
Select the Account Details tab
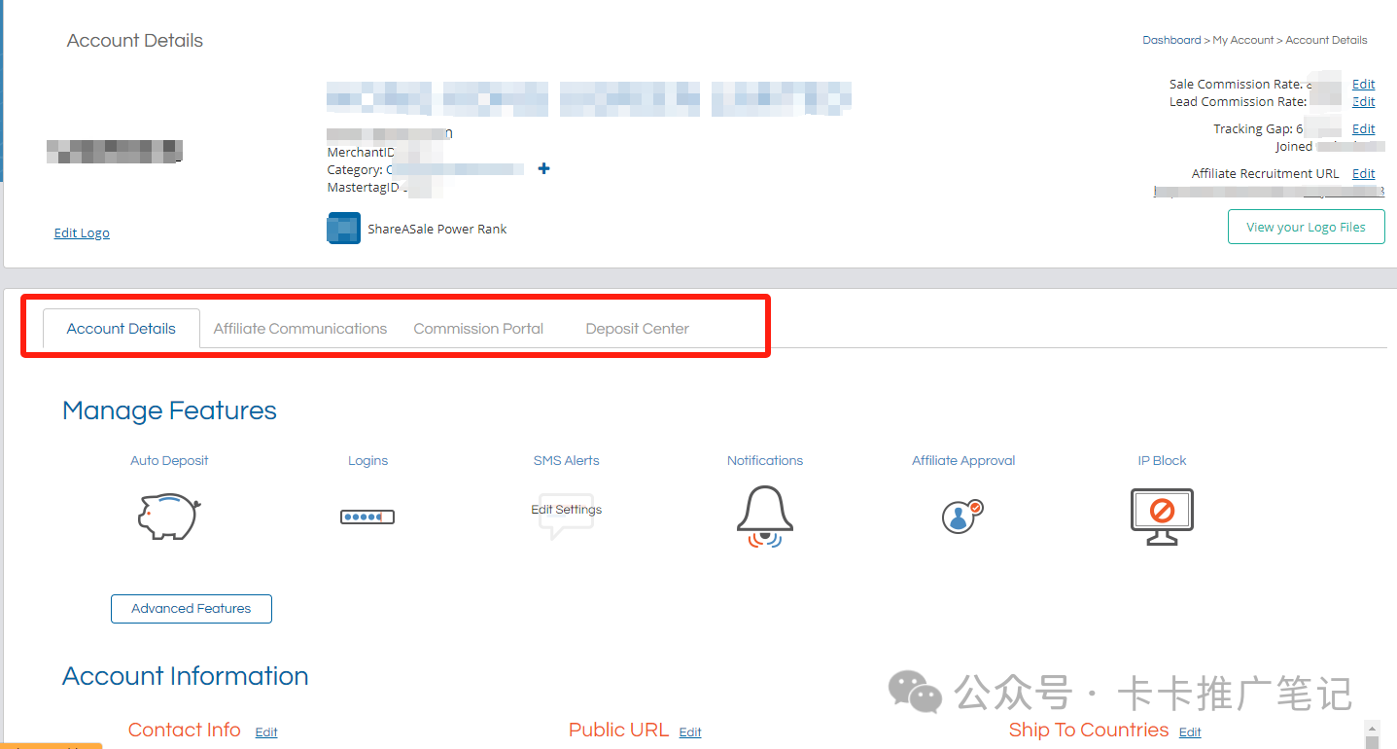(122, 329)
